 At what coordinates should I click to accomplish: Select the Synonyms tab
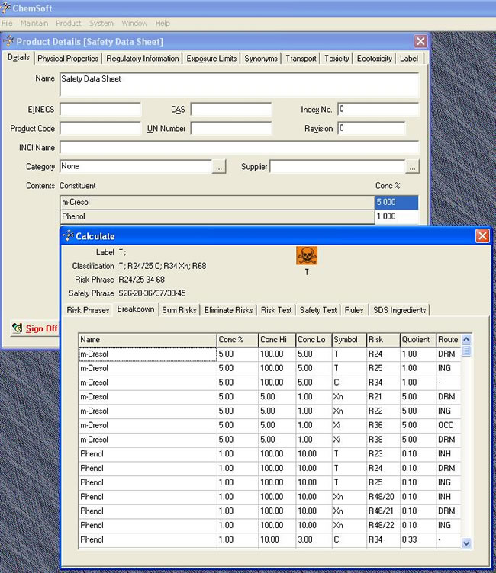(261, 59)
